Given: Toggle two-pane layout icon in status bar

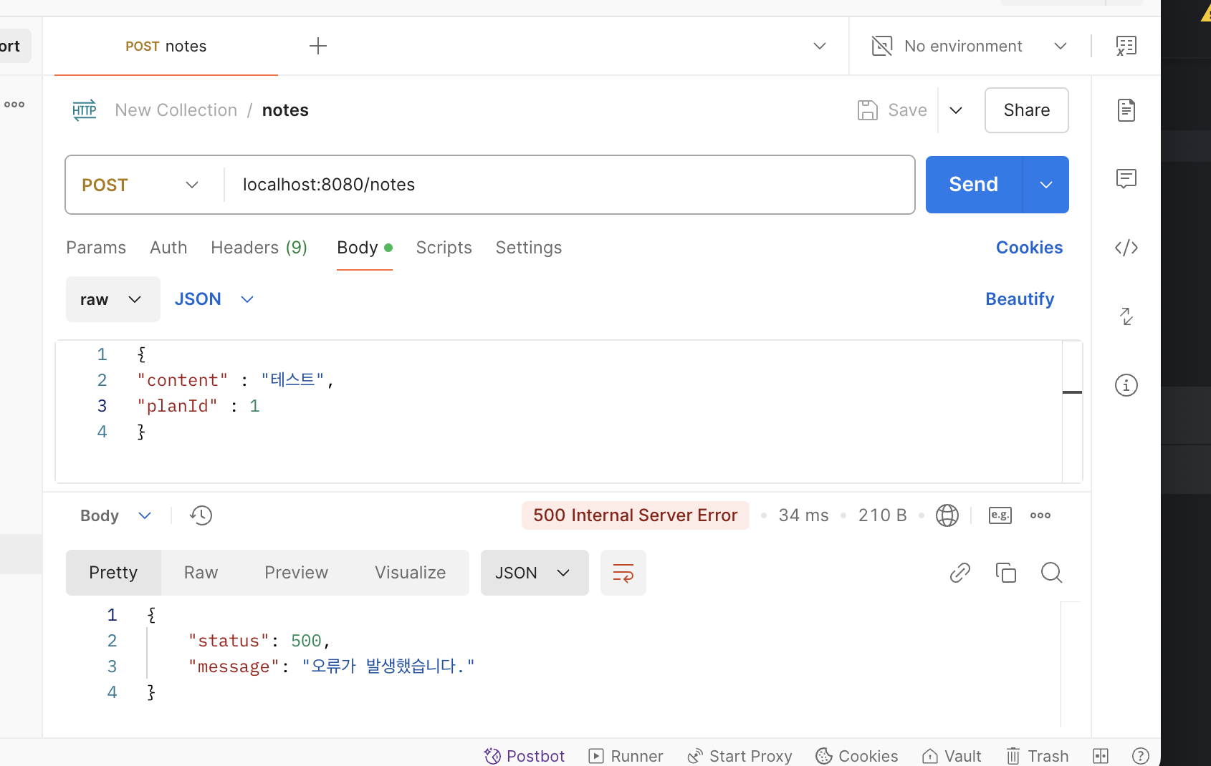Looking at the screenshot, I should point(1101,756).
